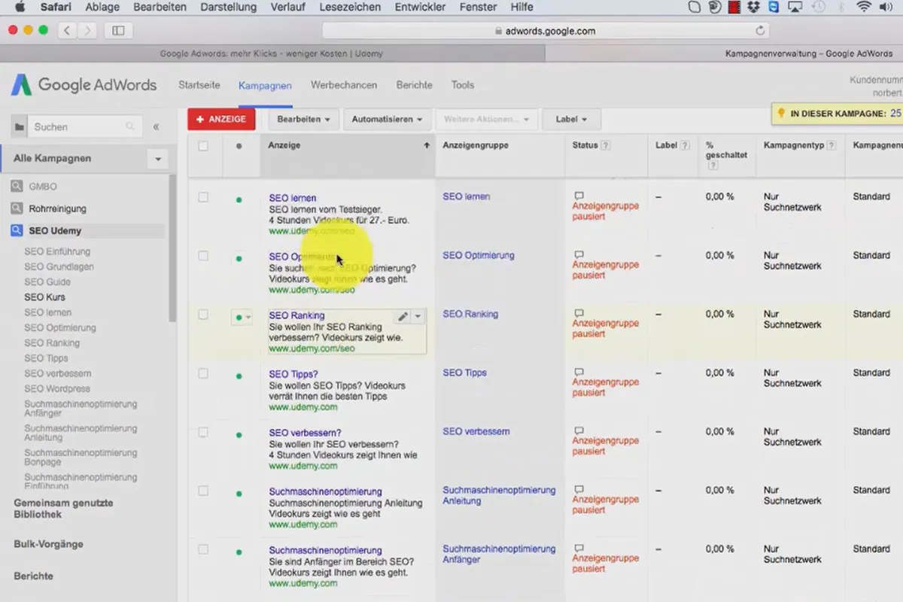Open dropdown arrow next to SEO Ranking pencil
903x602 pixels.
418,317
